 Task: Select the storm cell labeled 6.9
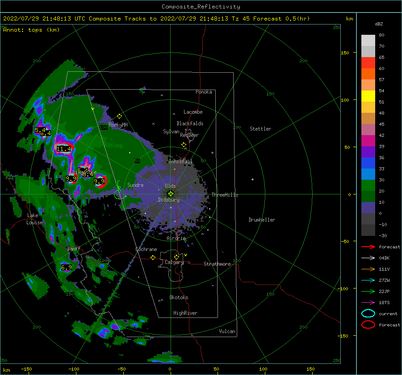coord(67,268)
